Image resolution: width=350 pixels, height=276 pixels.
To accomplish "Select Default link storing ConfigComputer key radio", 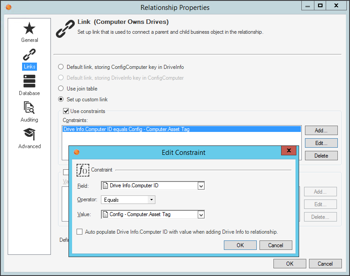I will 61,67.
